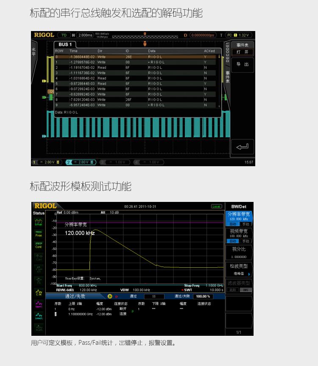Click the TRIG Free status icon
Viewport: 318px width, 366px height.
pos(39,233)
